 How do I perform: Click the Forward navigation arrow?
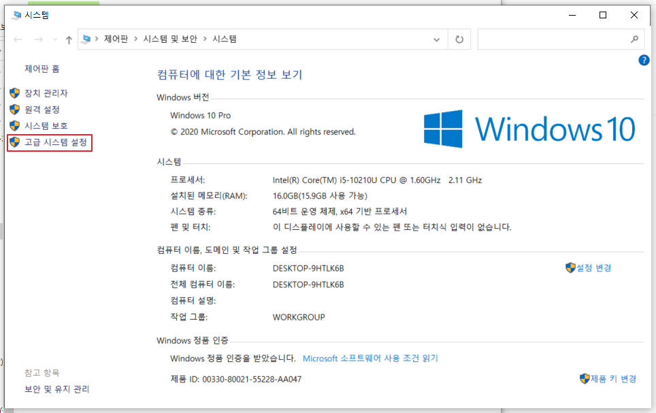[x=39, y=39]
